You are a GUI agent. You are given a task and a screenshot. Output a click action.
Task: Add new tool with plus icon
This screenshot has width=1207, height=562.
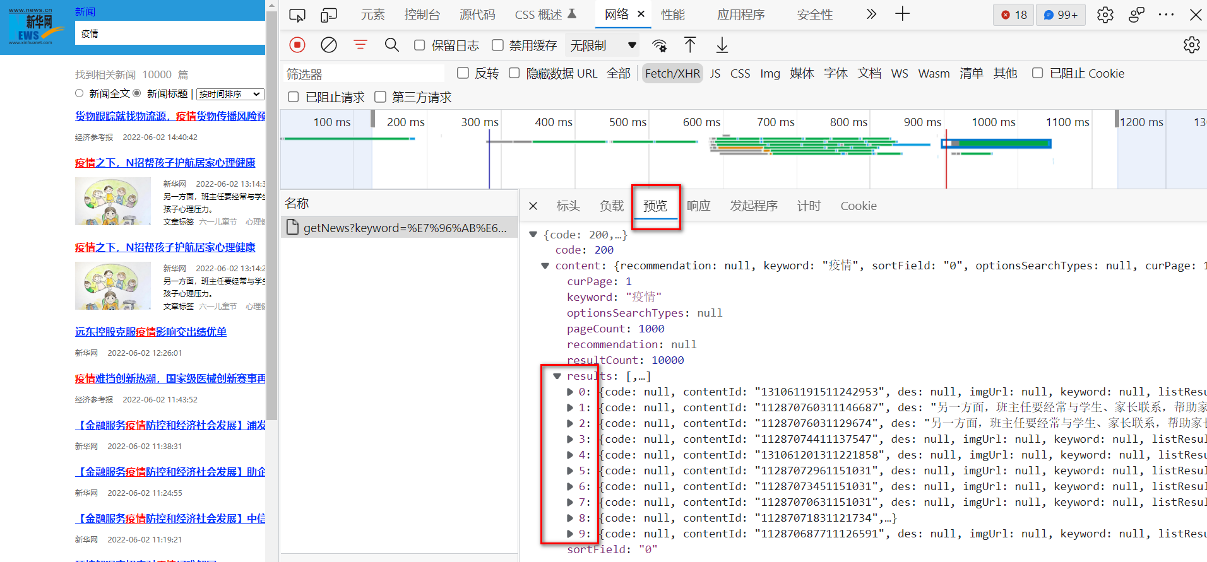[902, 14]
